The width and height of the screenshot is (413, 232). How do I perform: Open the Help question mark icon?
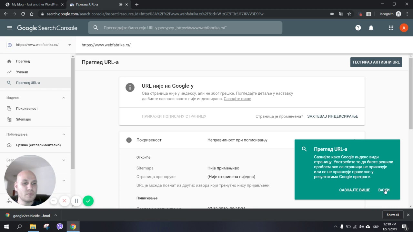tap(358, 28)
